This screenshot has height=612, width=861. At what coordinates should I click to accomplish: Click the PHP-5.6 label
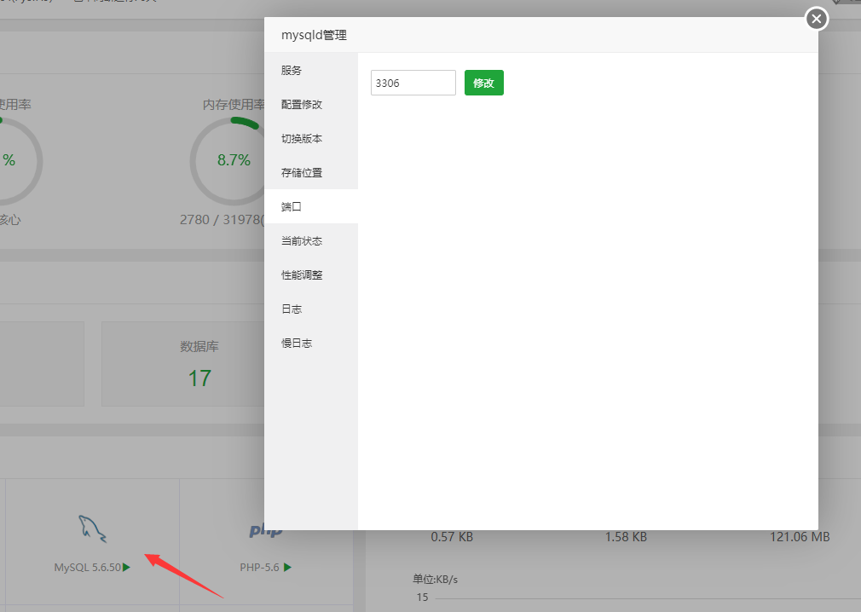[x=259, y=567]
